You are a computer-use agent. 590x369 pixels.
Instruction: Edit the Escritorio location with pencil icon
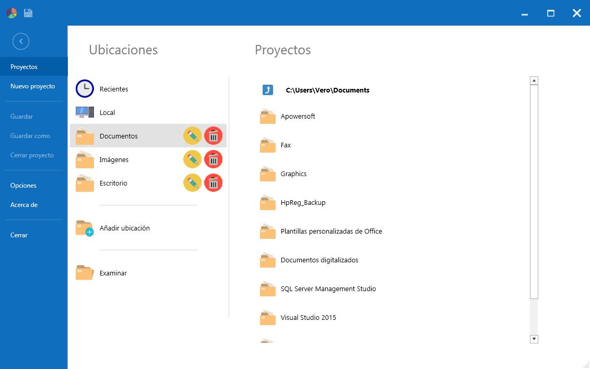[192, 183]
